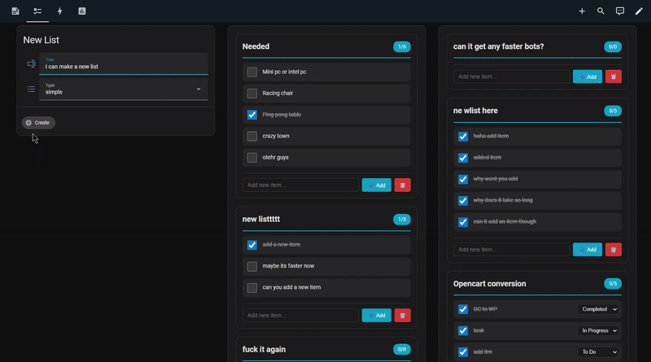The height and width of the screenshot is (362, 651).
Task: Click Add in 'can it get any faster bots?'
Action: [588, 76]
